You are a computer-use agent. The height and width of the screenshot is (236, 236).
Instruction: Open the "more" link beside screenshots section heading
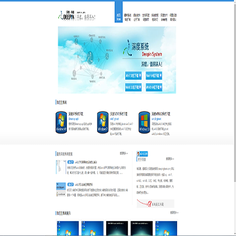pyautogui.click(x=174, y=212)
